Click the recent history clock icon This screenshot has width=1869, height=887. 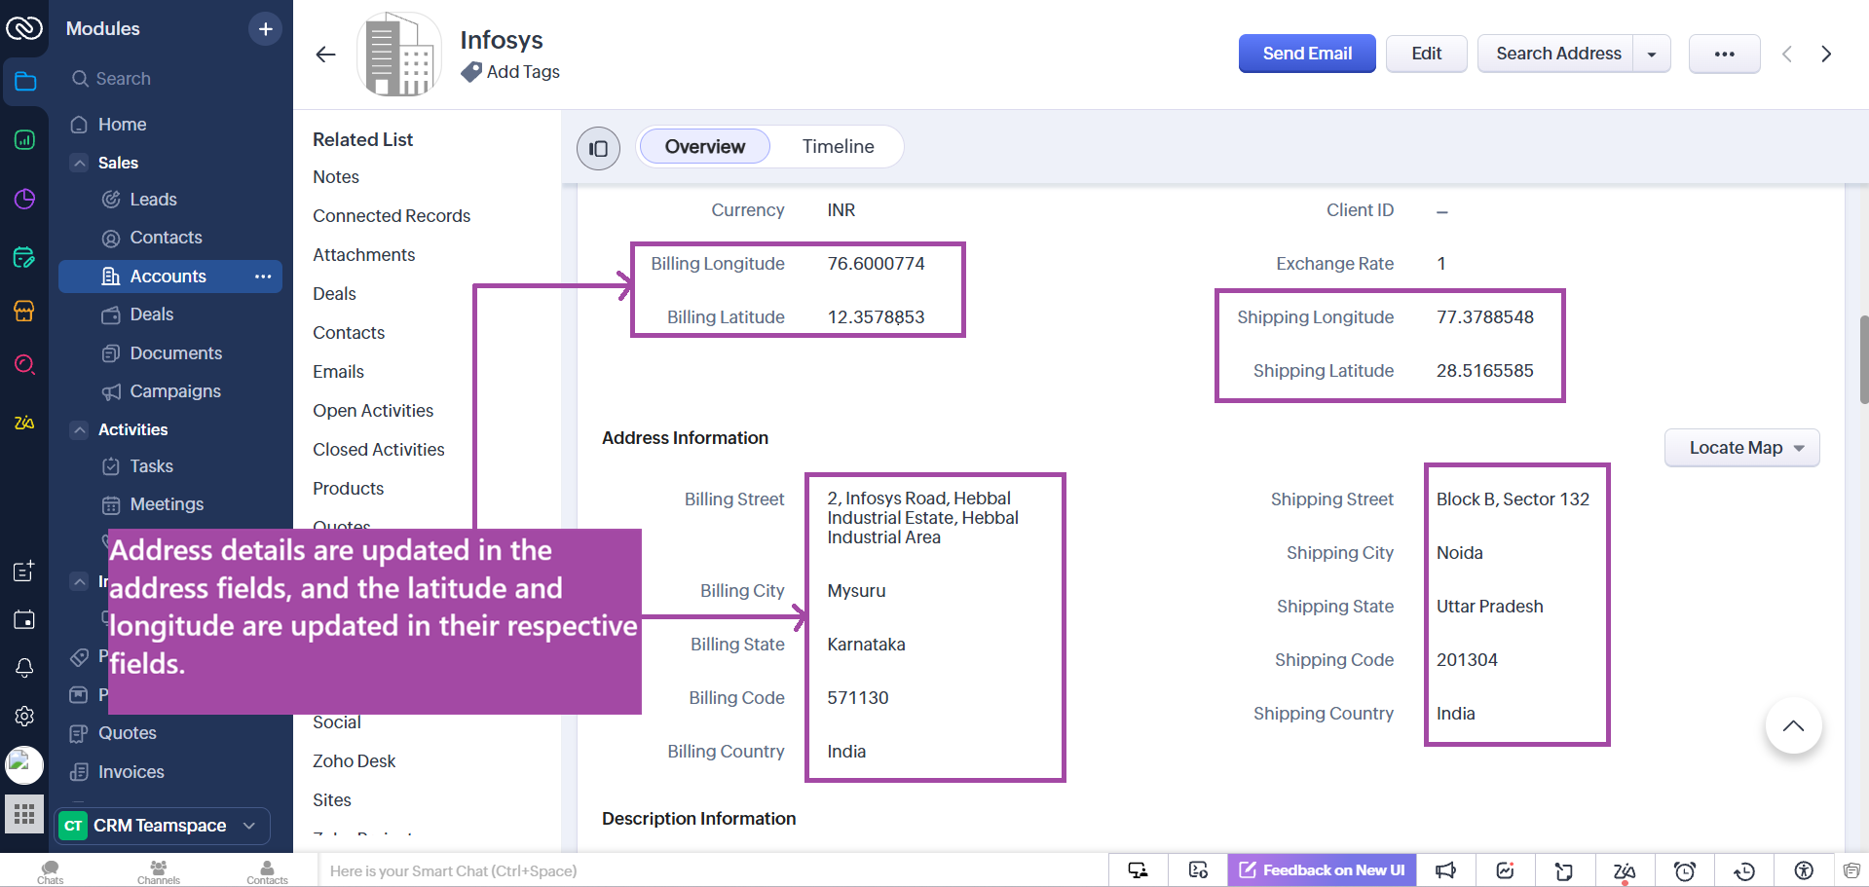tap(1742, 869)
